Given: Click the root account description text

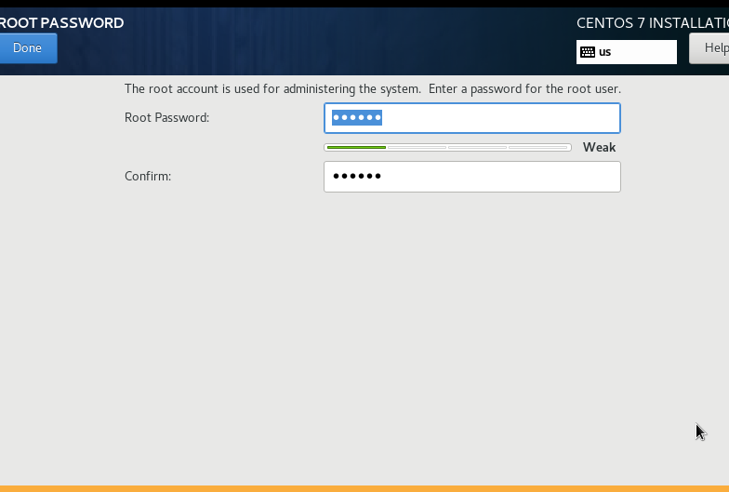Looking at the screenshot, I should 373,89.
